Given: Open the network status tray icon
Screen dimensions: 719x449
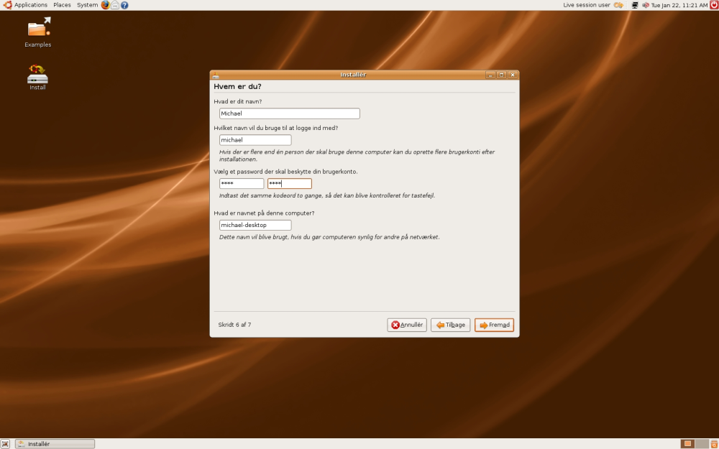Looking at the screenshot, I should tap(635, 5).
